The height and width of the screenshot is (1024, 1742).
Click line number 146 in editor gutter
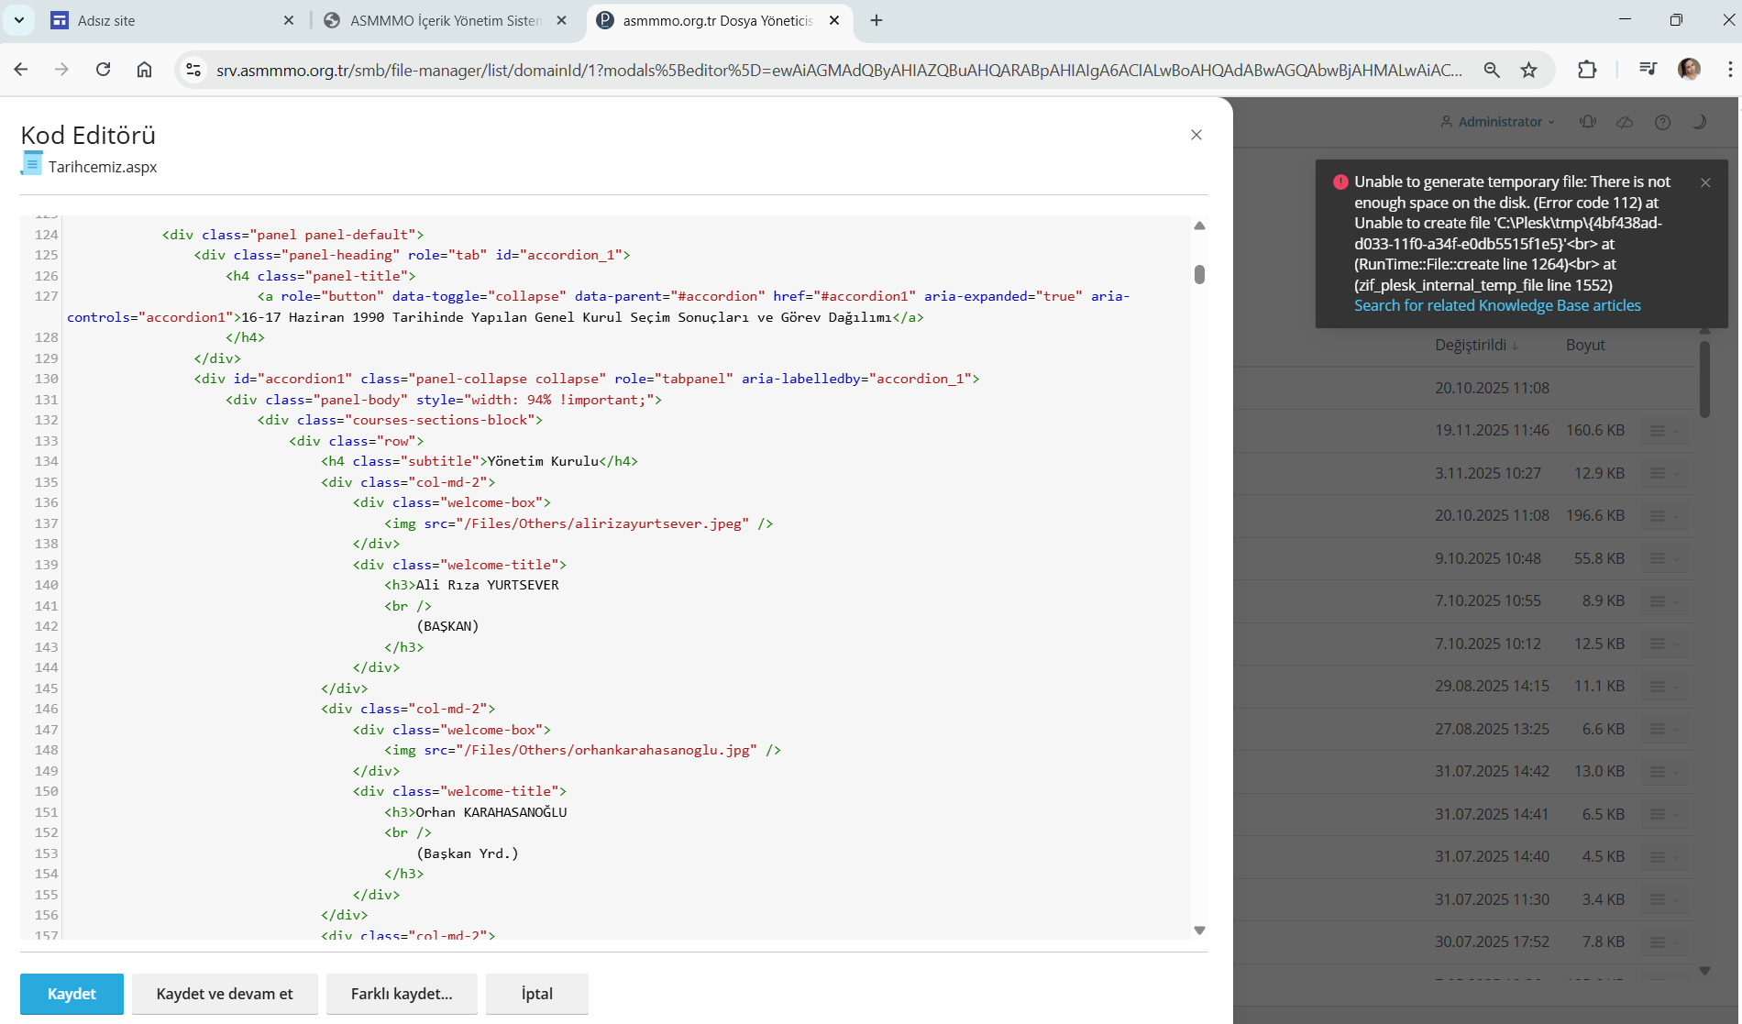pos(46,709)
